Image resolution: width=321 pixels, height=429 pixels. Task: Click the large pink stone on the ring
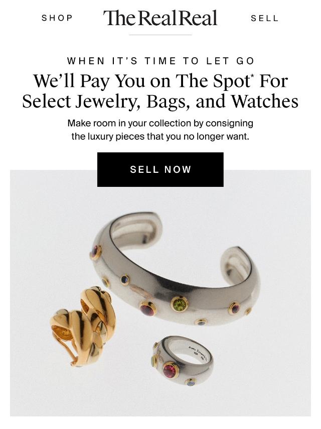[x=170, y=371]
